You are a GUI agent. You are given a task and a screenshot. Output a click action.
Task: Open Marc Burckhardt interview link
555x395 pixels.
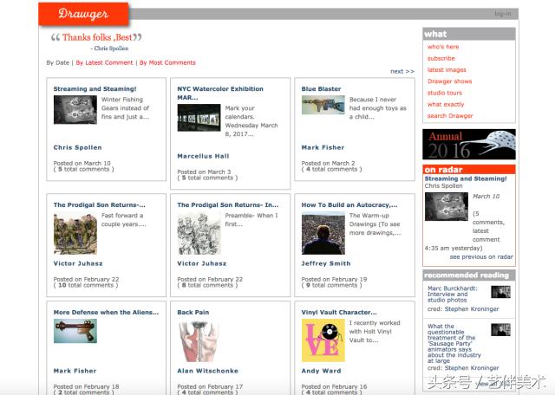click(x=453, y=295)
